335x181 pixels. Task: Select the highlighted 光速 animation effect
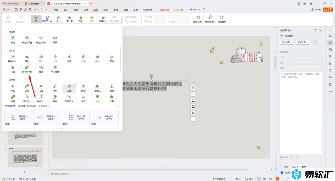coord(69,88)
